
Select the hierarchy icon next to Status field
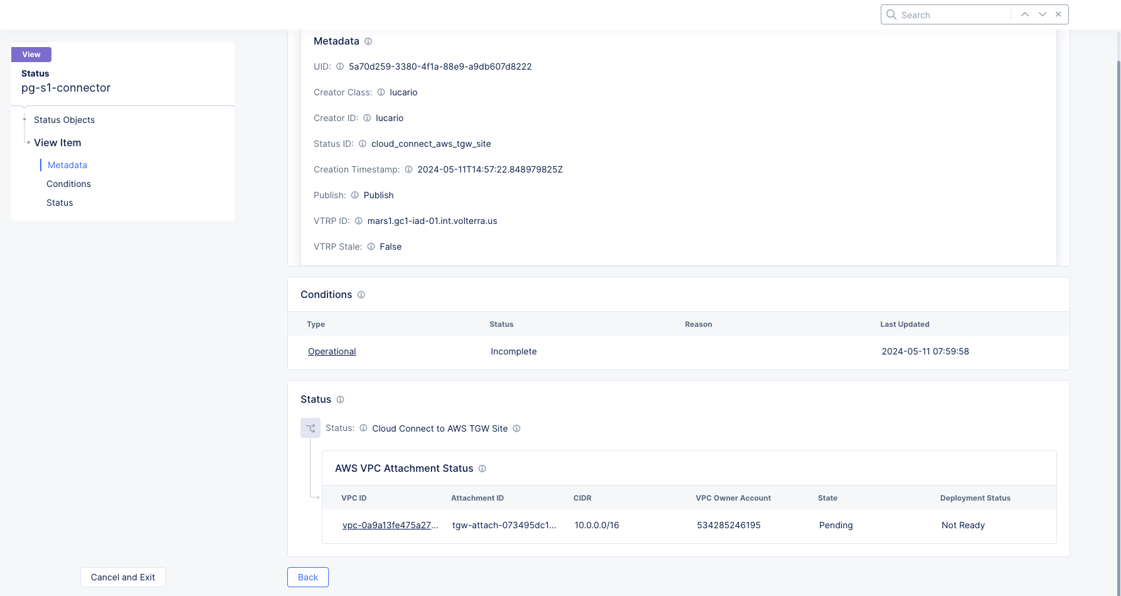point(310,428)
